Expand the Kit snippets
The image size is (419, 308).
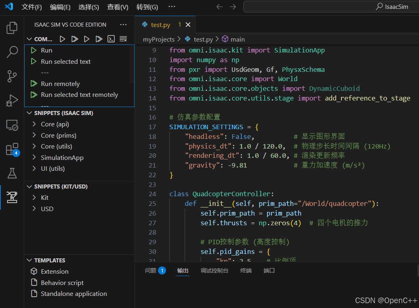(x=34, y=197)
